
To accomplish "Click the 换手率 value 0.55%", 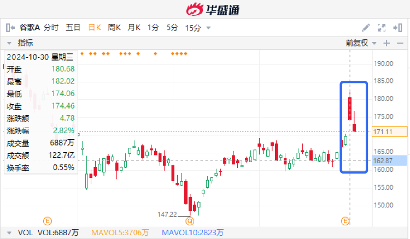I will click(x=63, y=168).
